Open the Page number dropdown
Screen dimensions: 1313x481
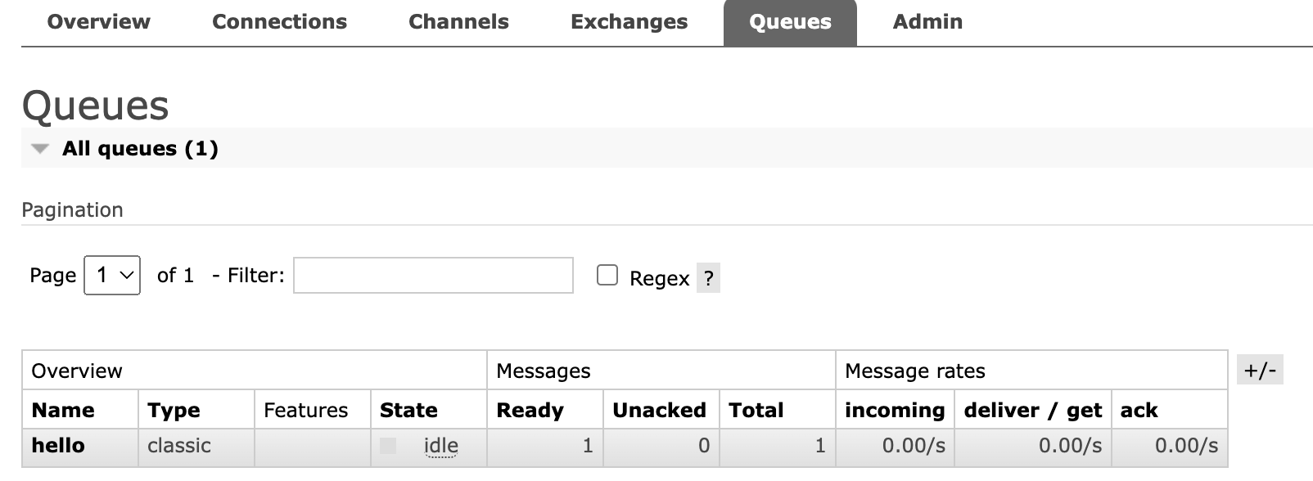coord(112,276)
